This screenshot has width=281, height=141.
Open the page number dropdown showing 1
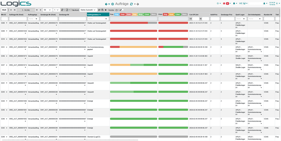click(x=57, y=10)
